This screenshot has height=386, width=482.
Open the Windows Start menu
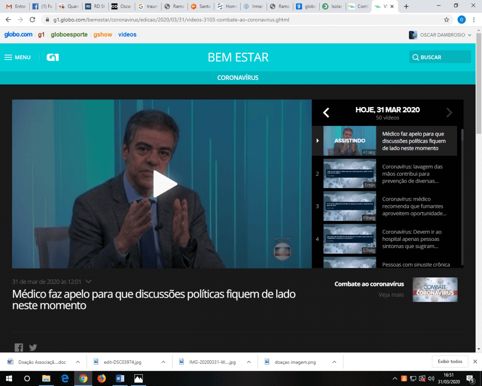click(9, 378)
